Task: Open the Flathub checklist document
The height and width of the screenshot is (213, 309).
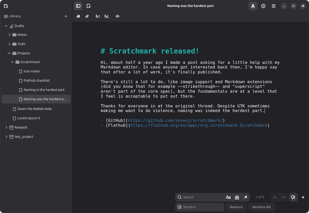Action: [x=37, y=81]
